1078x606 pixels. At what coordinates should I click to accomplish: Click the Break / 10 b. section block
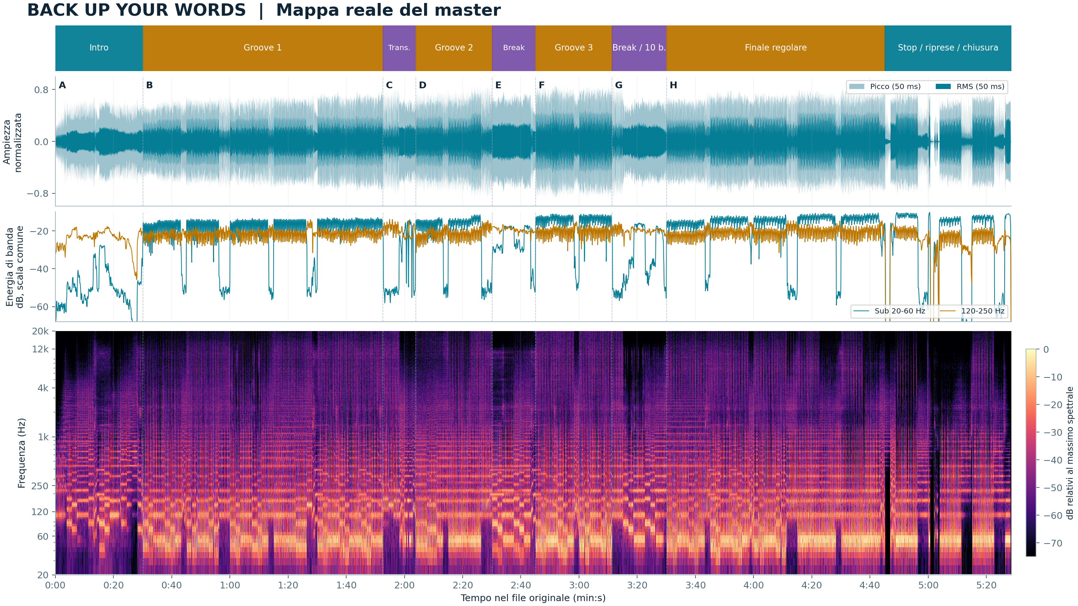(x=639, y=48)
